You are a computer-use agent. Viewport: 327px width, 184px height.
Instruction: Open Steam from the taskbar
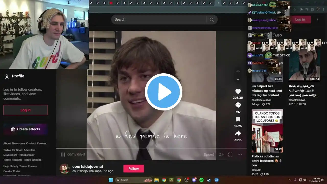pyautogui.click(x=209, y=180)
